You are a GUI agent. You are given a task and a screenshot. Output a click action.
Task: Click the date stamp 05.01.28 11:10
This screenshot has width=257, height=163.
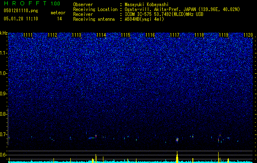click(21, 19)
